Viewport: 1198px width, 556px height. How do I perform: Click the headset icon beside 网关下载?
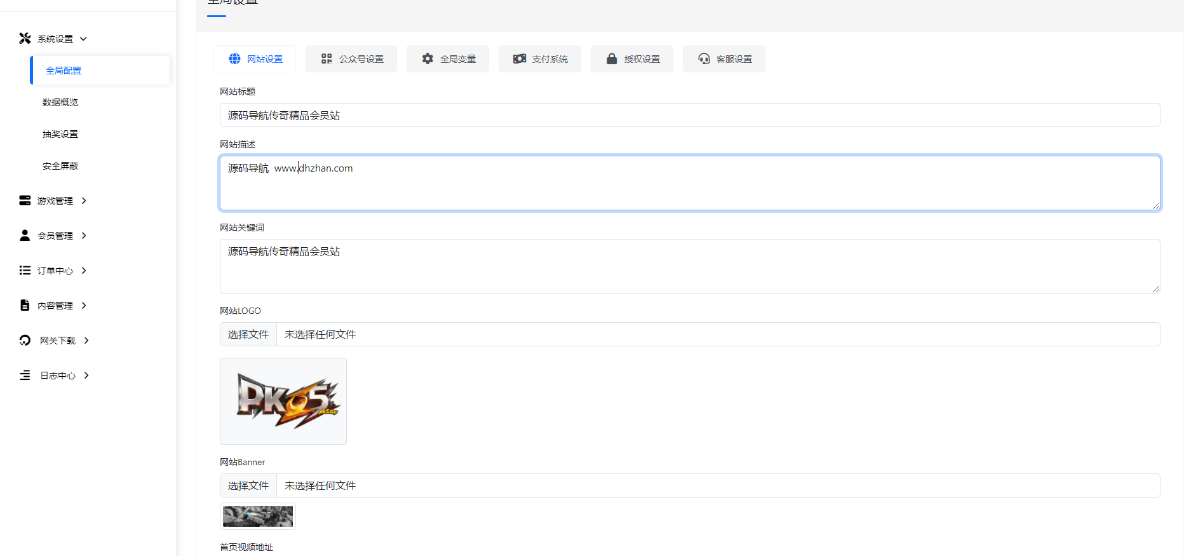25,341
